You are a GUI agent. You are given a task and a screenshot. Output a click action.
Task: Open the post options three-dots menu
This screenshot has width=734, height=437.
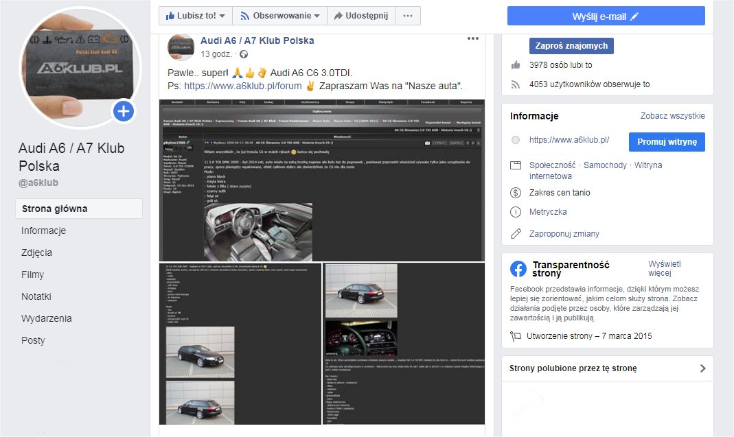473,38
